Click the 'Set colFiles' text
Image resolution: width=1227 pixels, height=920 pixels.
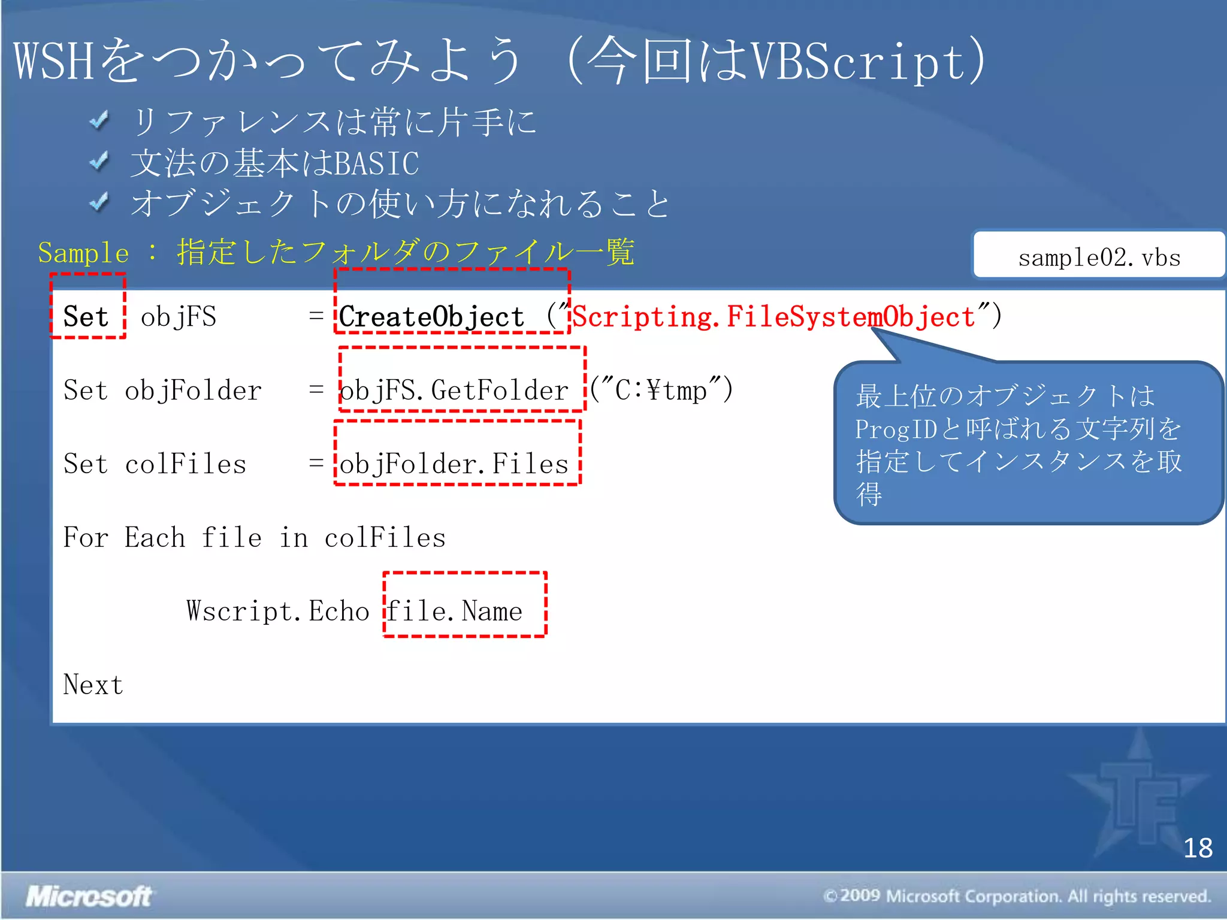(x=155, y=464)
